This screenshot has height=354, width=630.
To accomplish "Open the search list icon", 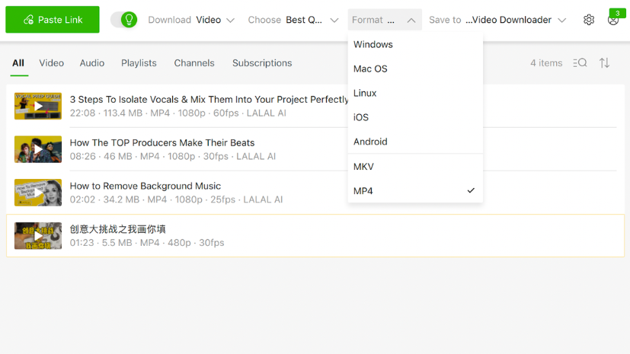I will coord(580,63).
